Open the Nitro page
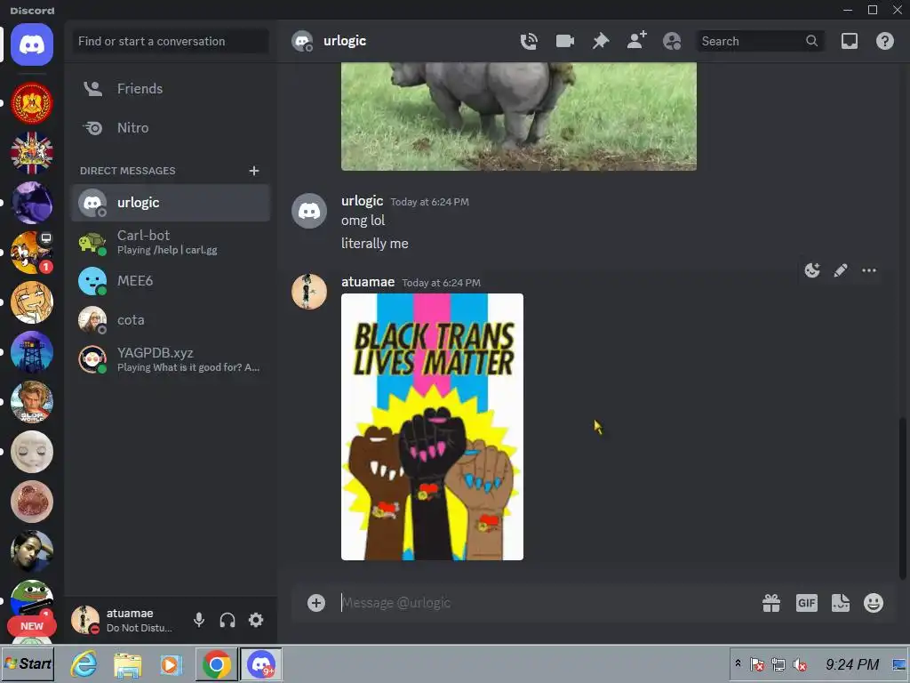The height and width of the screenshot is (683, 910). coord(171,127)
